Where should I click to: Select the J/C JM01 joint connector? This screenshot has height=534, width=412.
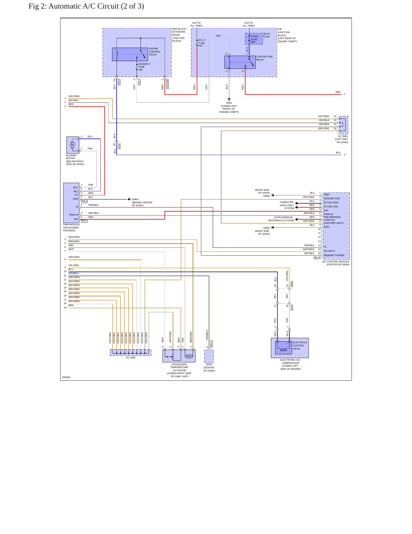[x=343, y=125]
